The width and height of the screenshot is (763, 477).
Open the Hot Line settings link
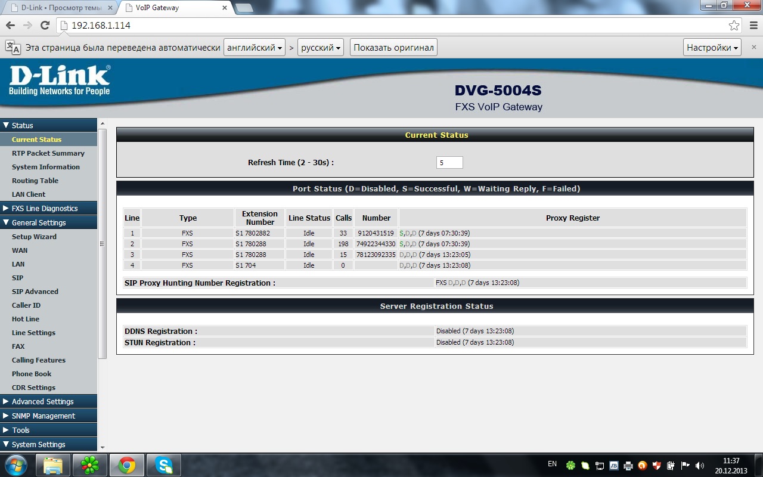[26, 319]
